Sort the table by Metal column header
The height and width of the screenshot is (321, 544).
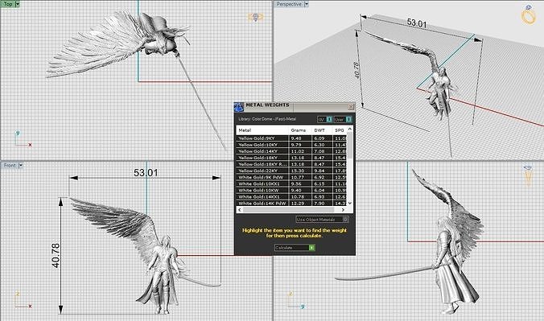(262, 130)
